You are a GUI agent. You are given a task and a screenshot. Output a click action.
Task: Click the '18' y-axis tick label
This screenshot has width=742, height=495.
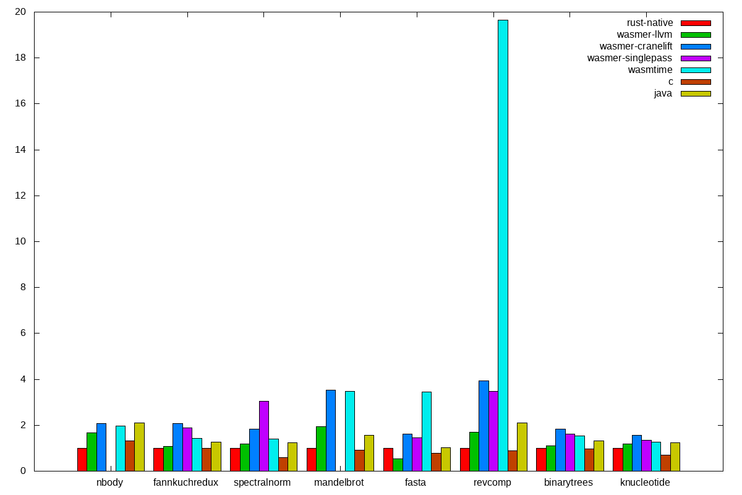(20, 58)
